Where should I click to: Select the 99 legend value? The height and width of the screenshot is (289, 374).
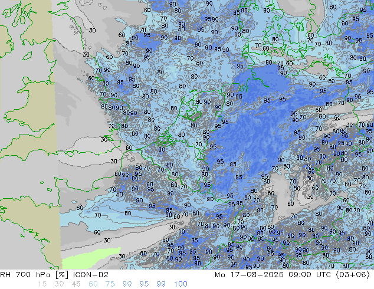click(161, 284)
